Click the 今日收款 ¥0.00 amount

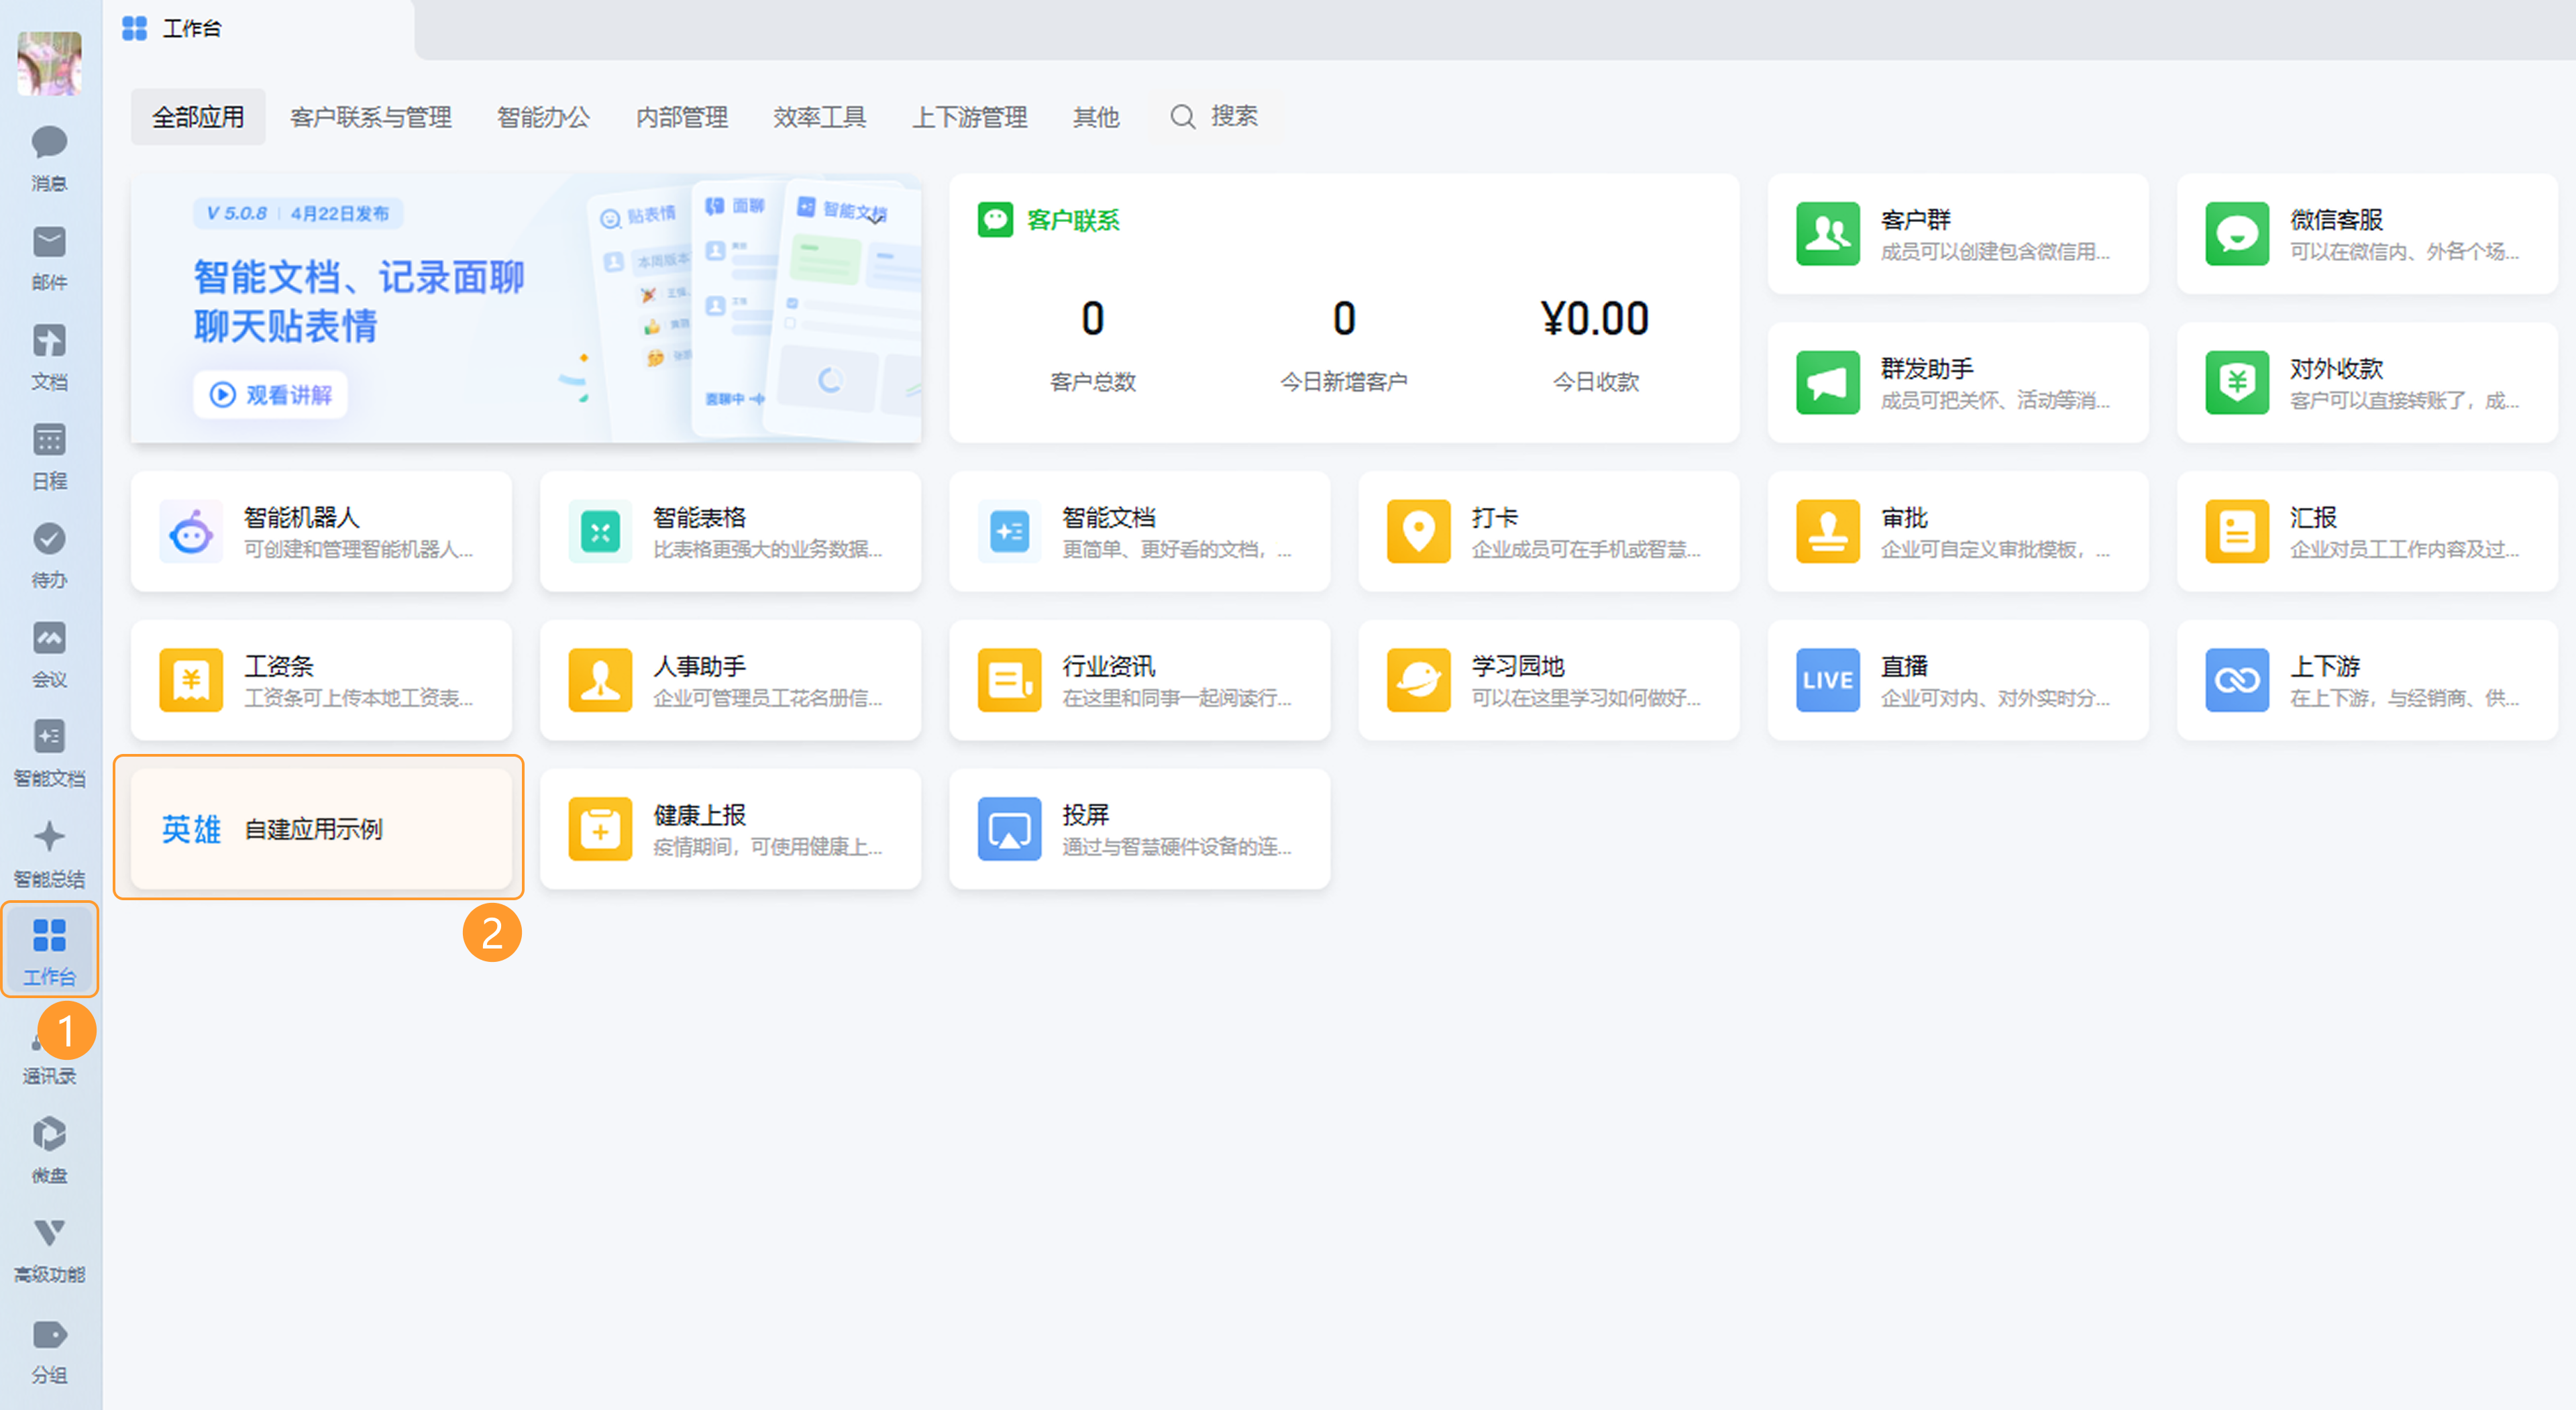1594,319
